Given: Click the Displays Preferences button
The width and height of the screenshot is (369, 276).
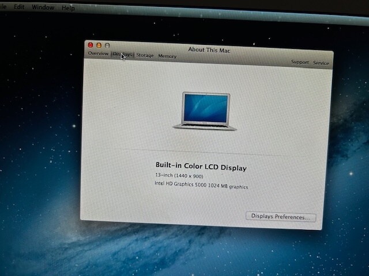Looking at the screenshot, I should [281, 216].
